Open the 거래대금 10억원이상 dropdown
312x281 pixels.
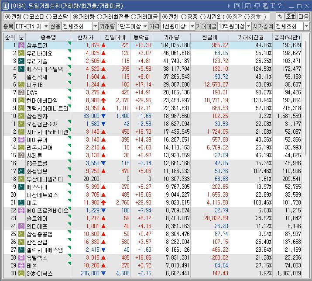pyautogui.click(x=249, y=26)
